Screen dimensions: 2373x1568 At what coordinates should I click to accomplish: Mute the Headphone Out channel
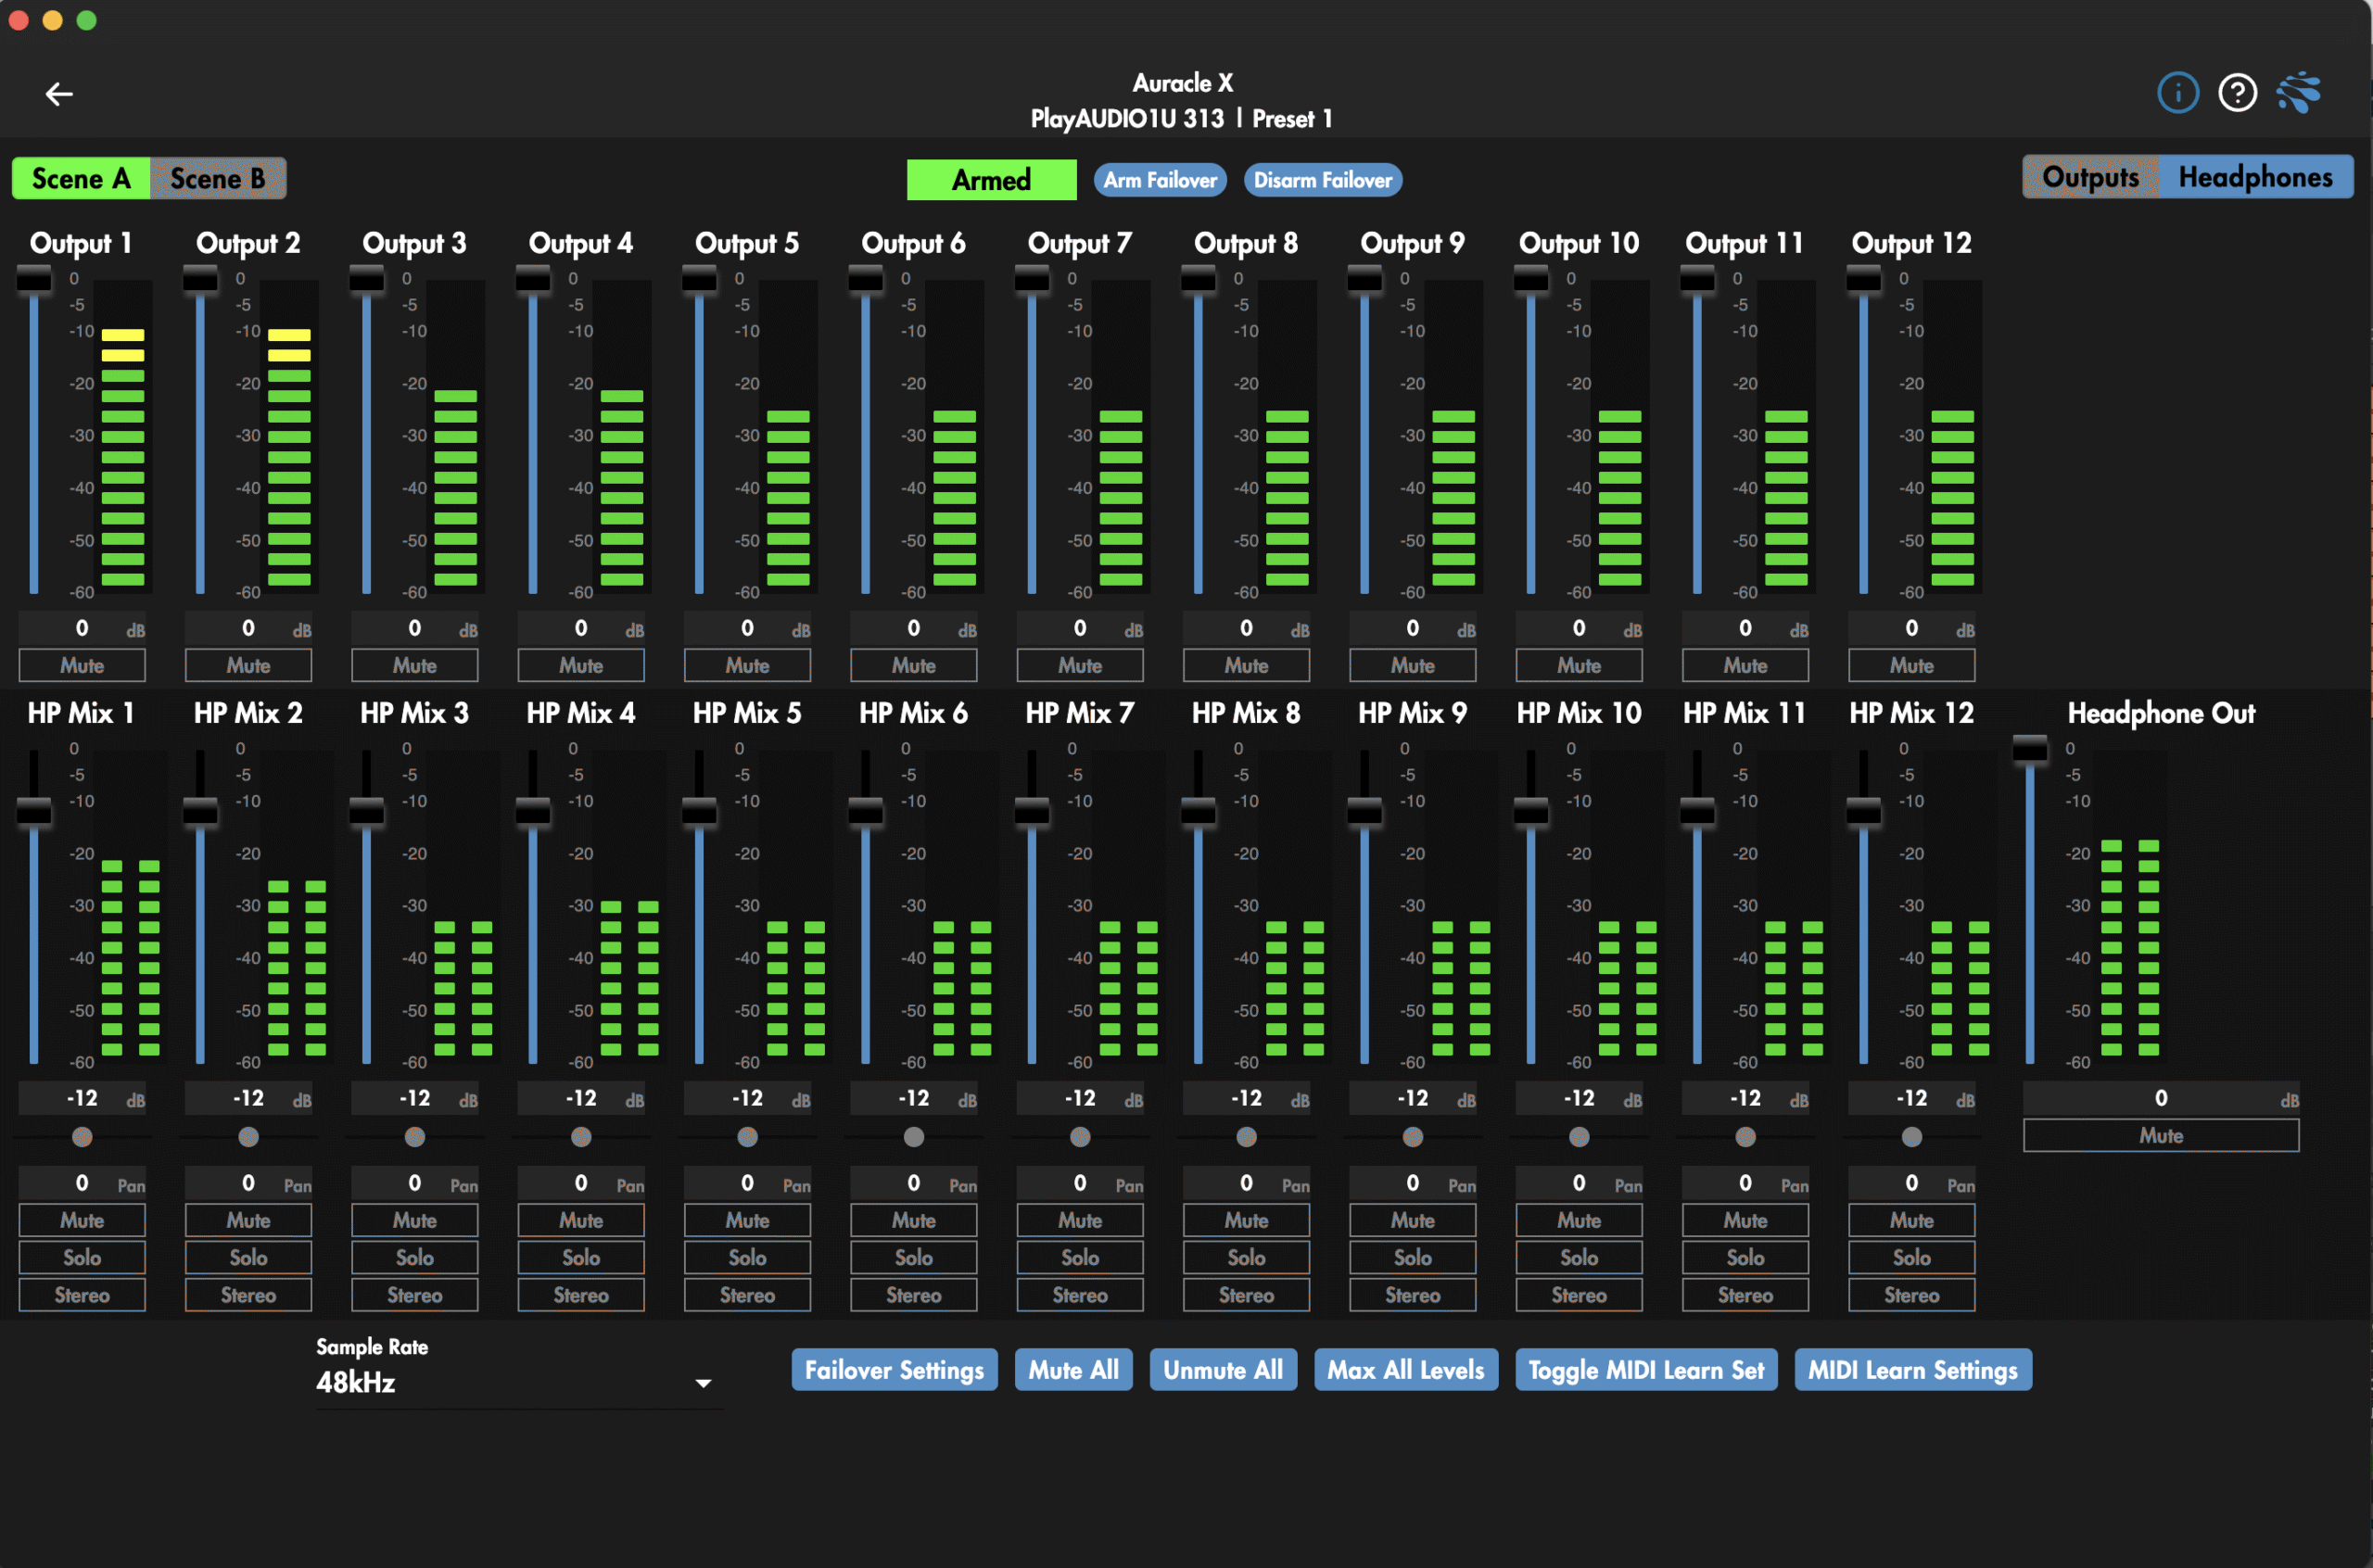point(2160,1136)
